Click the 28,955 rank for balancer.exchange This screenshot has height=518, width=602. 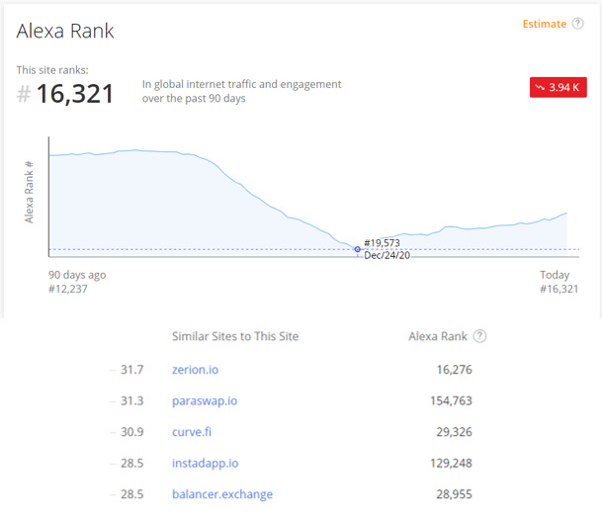pyautogui.click(x=454, y=494)
